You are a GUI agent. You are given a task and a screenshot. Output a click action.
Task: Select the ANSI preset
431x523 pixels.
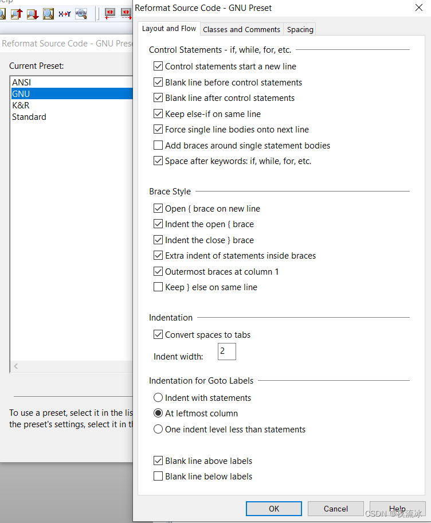point(21,83)
